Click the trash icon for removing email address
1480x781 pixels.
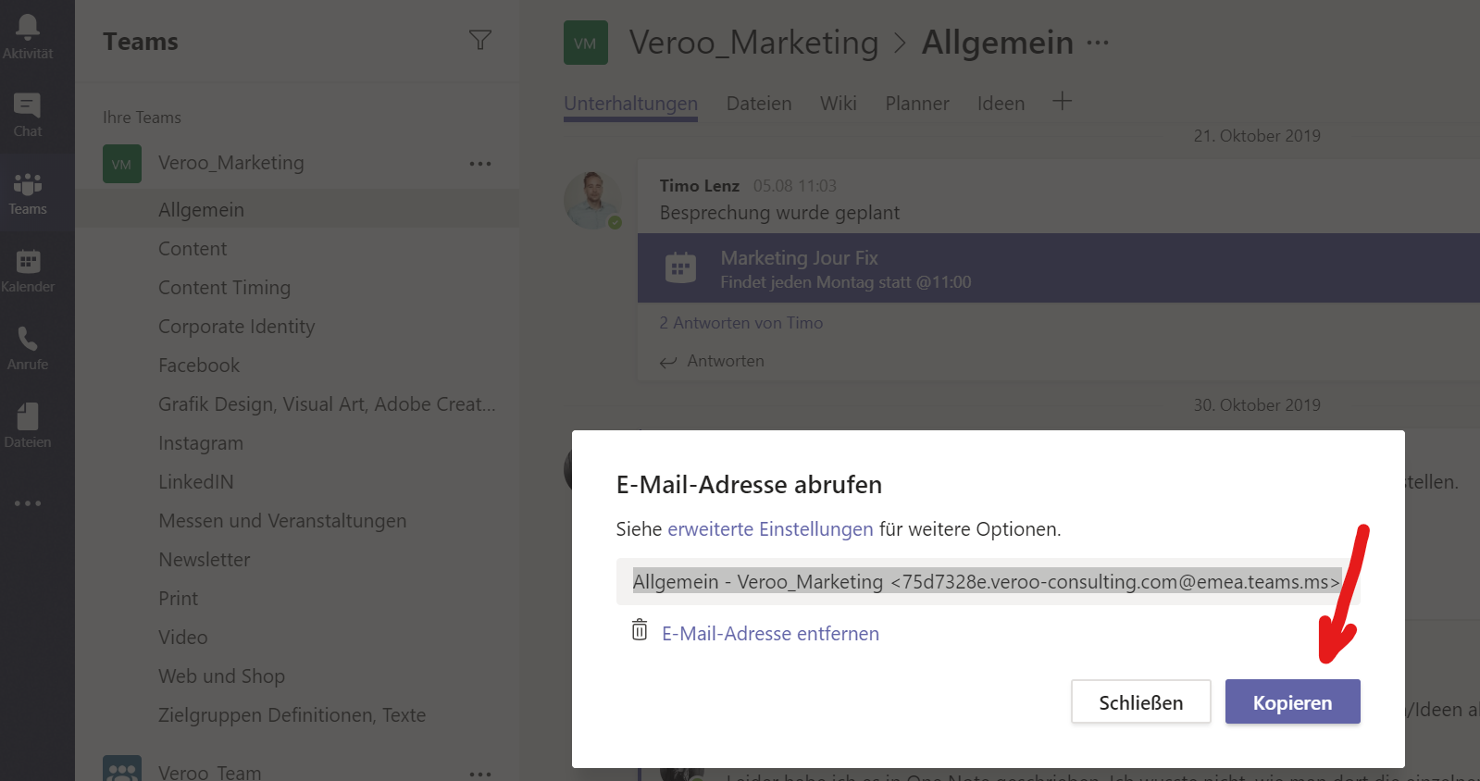(640, 630)
